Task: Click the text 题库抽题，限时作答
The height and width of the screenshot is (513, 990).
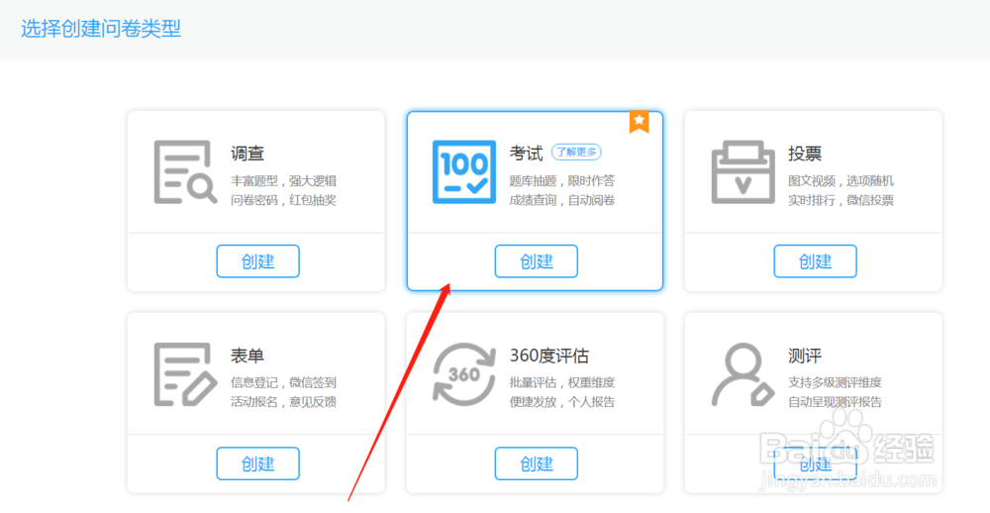Action: [562, 181]
